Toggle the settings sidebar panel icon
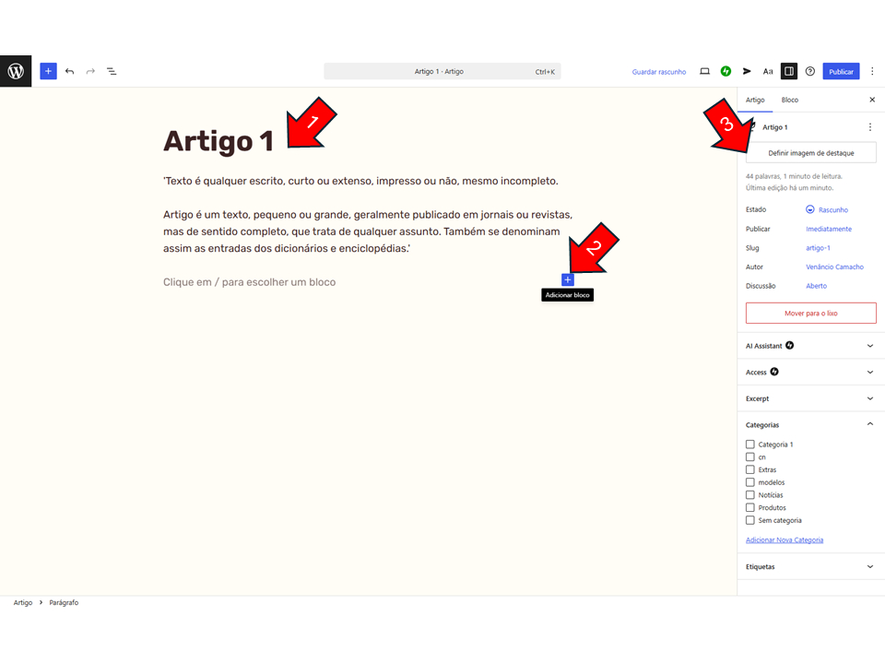This screenshot has width=885, height=664. [788, 71]
